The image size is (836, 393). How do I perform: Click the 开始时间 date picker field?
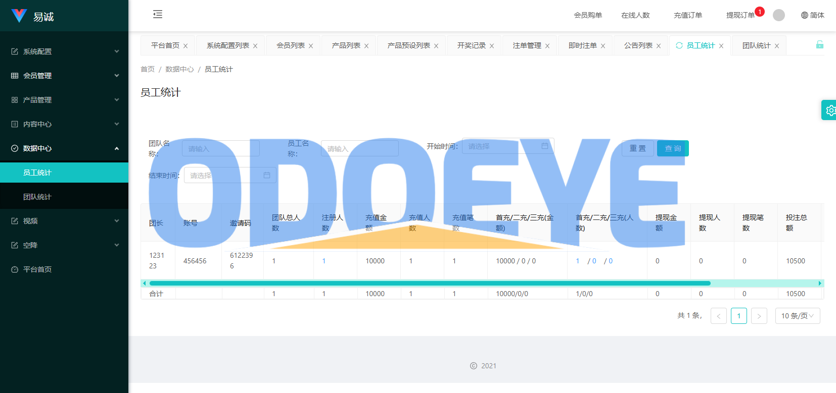(508, 146)
